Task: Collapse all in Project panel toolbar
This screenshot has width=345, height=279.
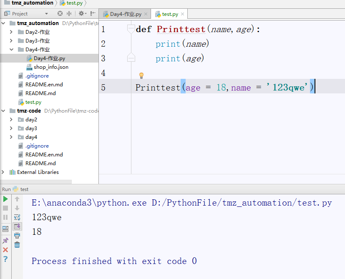Action: (x=70, y=14)
